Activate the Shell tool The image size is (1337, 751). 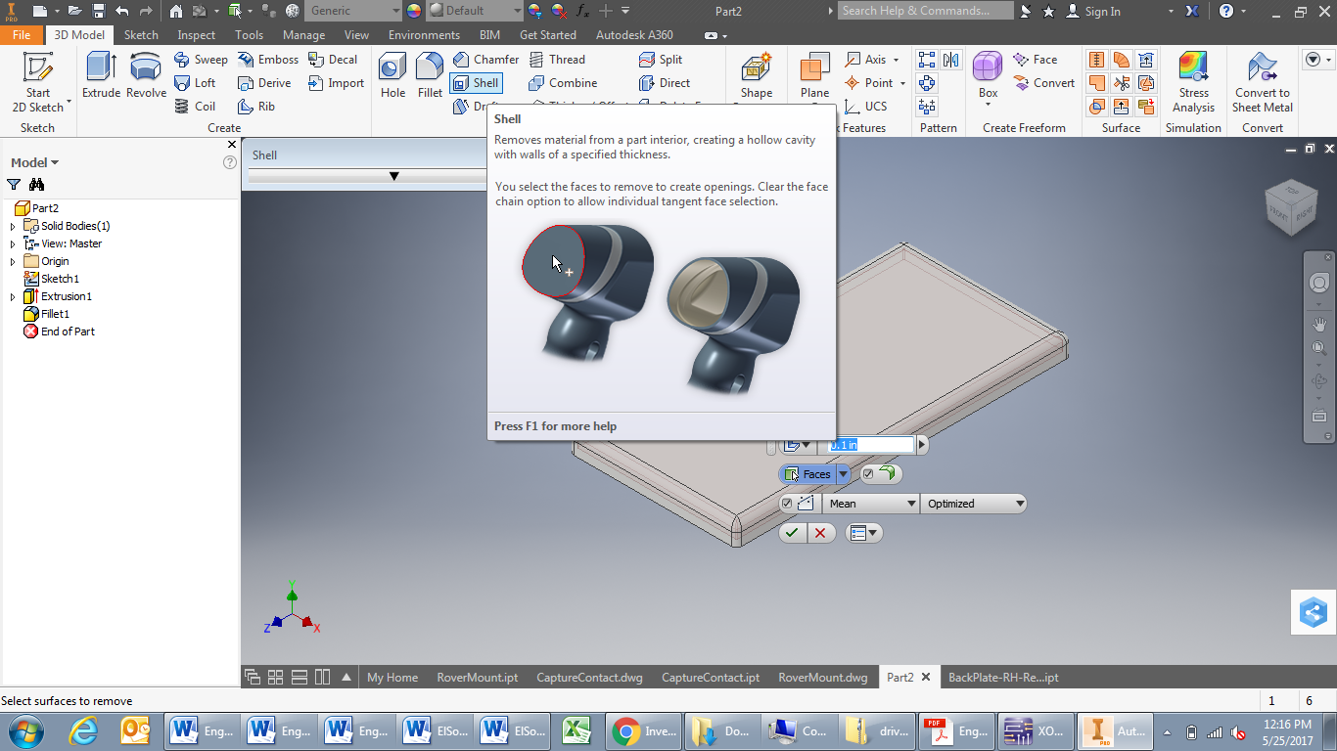[x=477, y=83]
